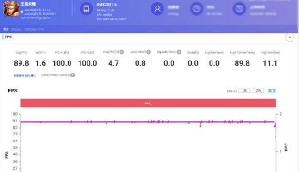The image size is (299, 172).
Task: Click the FPS threshold field showing 18
Action: point(244,91)
